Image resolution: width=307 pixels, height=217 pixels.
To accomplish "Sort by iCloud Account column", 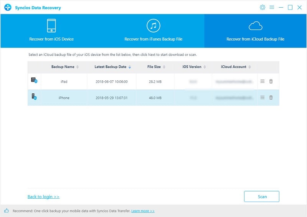I will (236, 67).
